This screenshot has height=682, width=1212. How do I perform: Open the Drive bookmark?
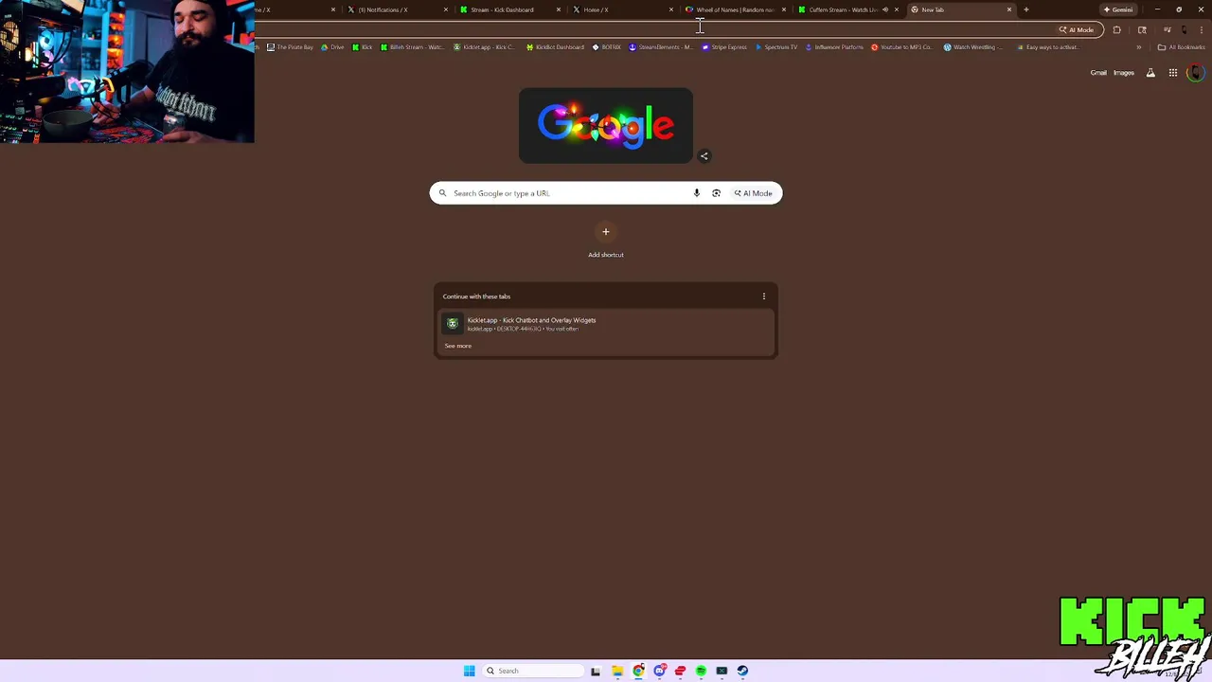332,47
